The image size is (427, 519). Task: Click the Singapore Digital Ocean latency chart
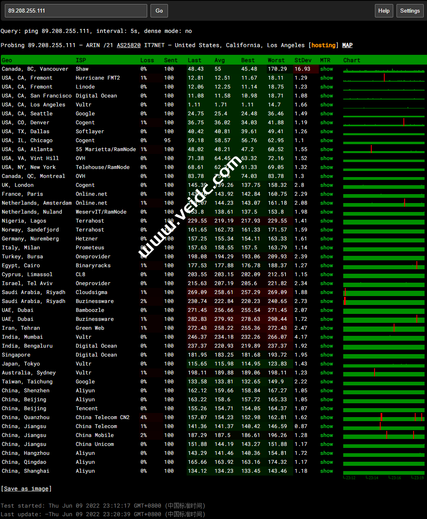point(383,355)
